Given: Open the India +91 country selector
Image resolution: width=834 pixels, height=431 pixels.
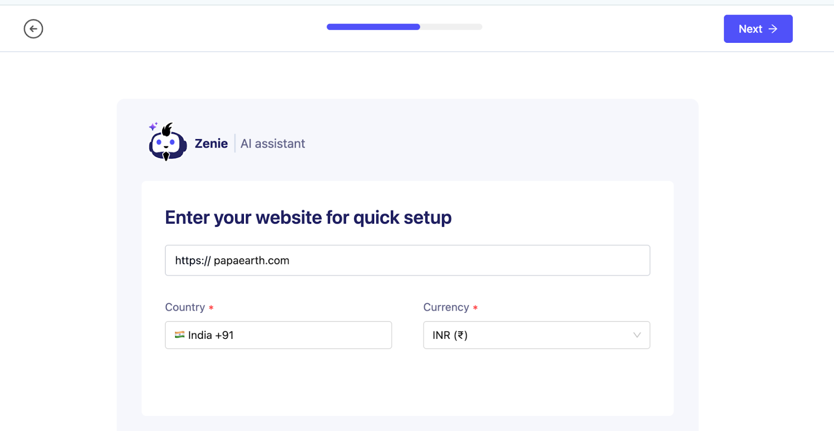Looking at the screenshot, I should pos(278,335).
